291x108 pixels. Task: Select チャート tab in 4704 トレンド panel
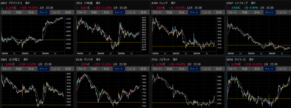pos(194,13)
